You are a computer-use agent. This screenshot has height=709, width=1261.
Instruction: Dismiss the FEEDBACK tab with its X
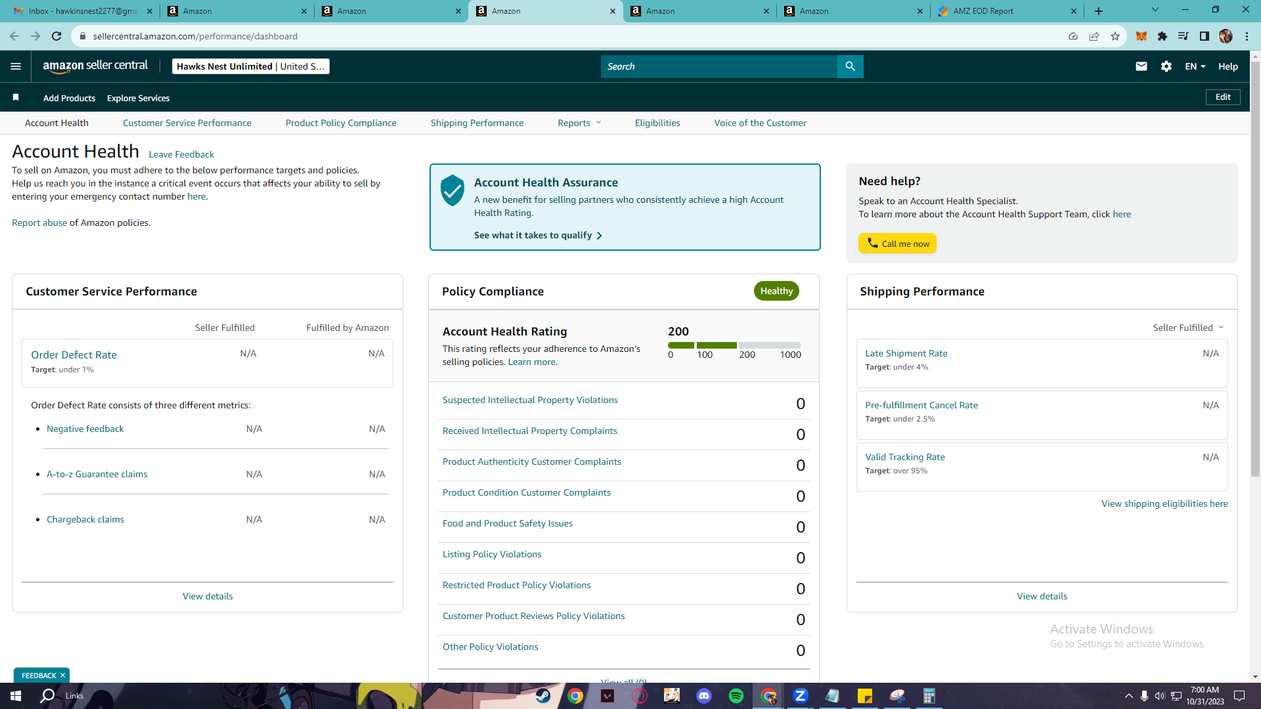point(63,676)
